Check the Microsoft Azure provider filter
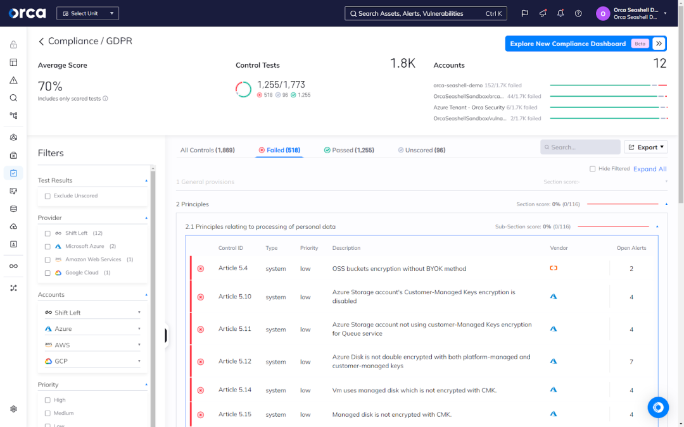The height and width of the screenshot is (427, 684). pos(47,247)
